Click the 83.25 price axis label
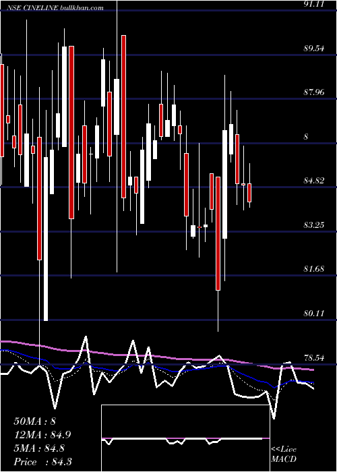This screenshot has height=472, width=337. coord(314,225)
